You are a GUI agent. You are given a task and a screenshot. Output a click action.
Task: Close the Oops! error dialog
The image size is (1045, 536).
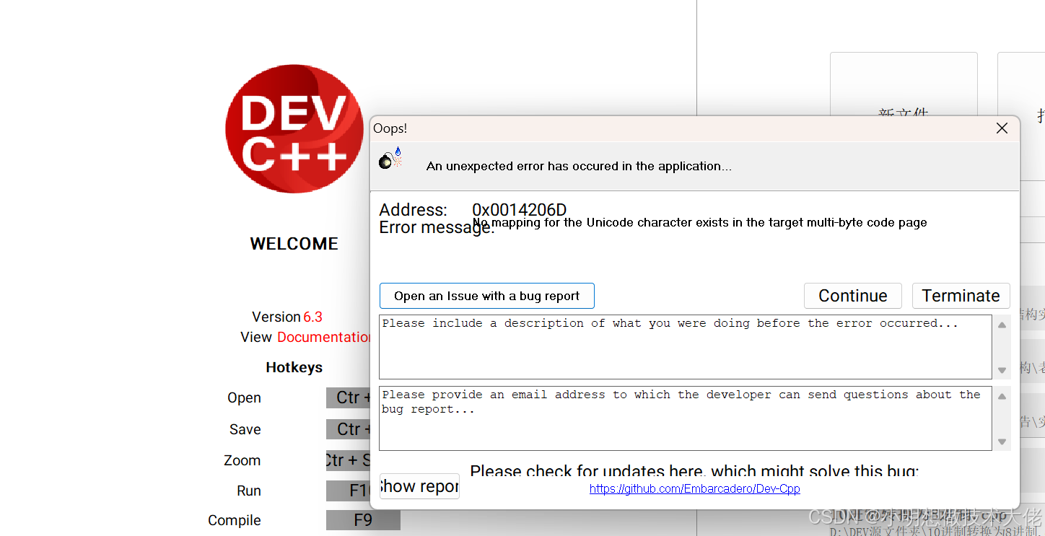click(x=1002, y=128)
